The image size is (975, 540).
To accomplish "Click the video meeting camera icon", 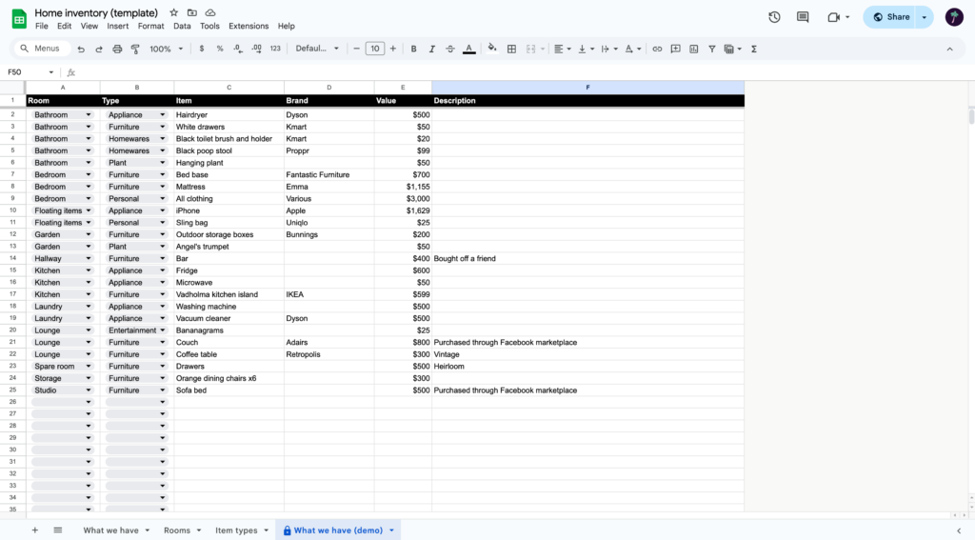I will (x=834, y=17).
